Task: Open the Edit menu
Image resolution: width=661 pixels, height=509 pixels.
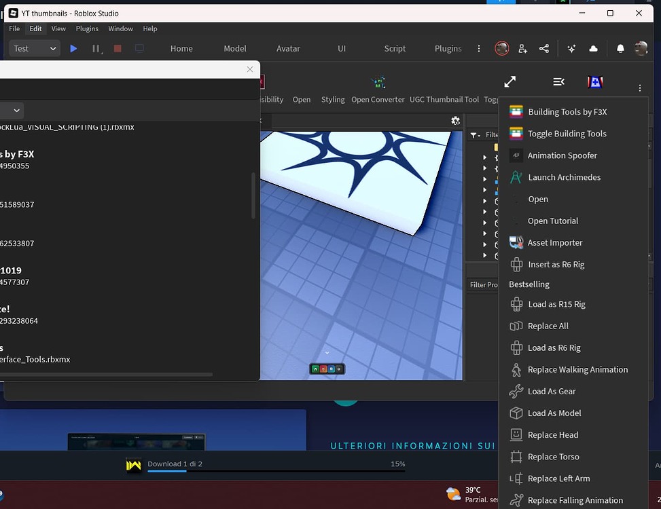Action: click(x=35, y=29)
